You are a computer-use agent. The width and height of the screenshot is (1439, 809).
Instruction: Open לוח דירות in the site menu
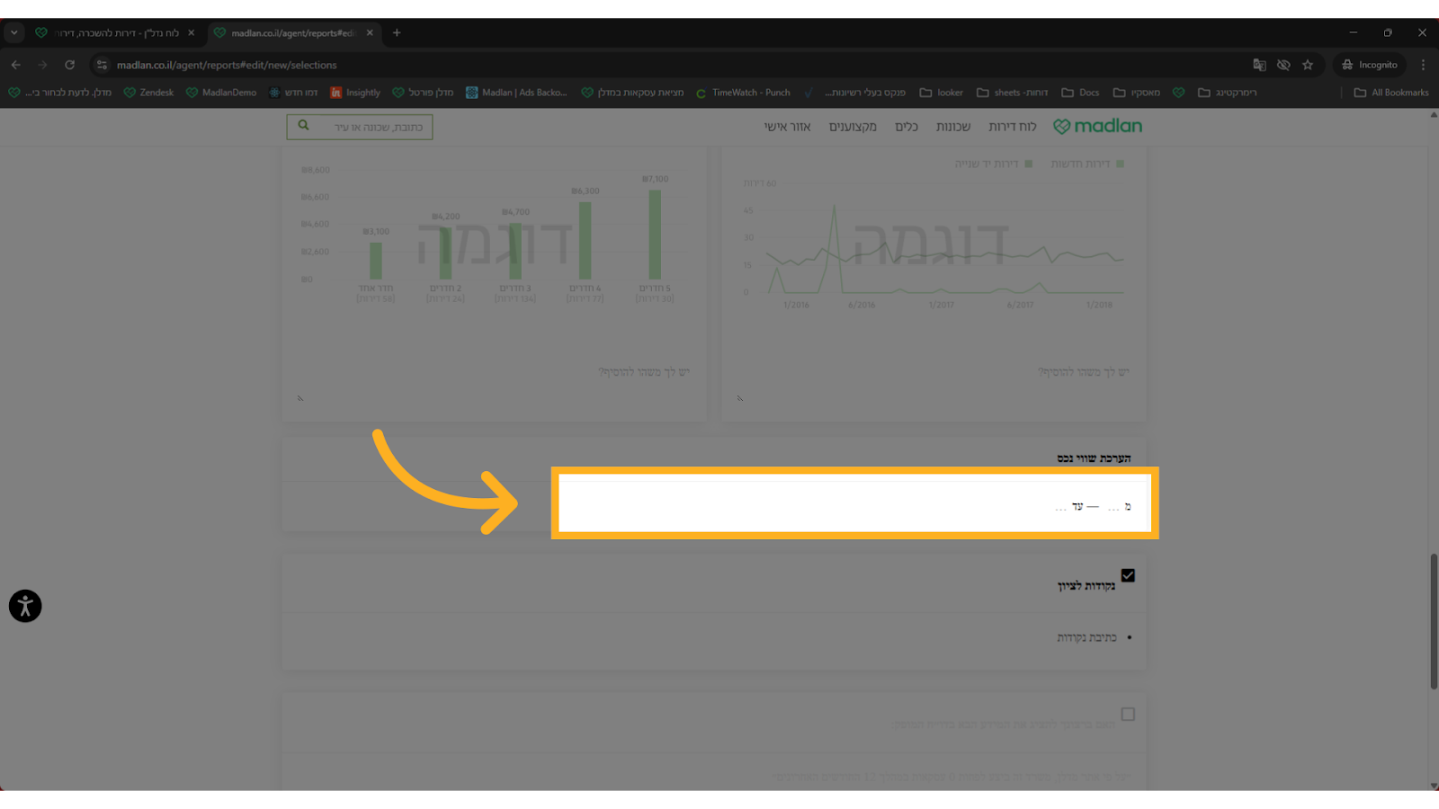pos(1012,127)
